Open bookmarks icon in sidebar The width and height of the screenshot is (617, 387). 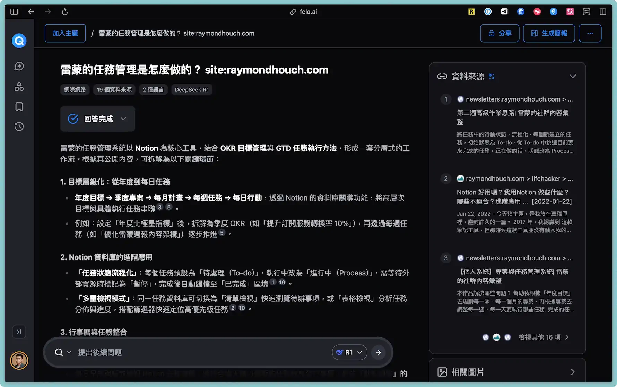click(19, 106)
